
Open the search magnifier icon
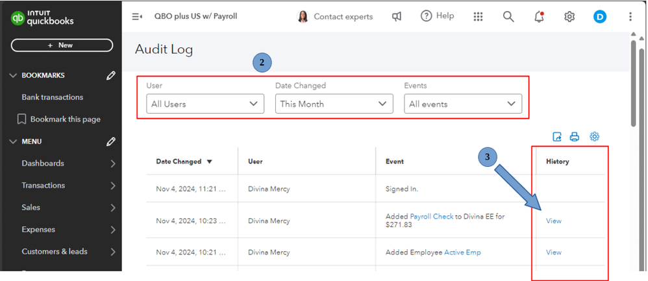point(508,17)
